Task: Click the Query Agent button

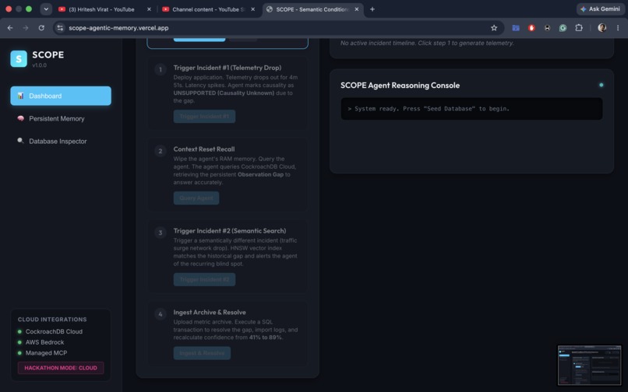Action: (x=196, y=198)
